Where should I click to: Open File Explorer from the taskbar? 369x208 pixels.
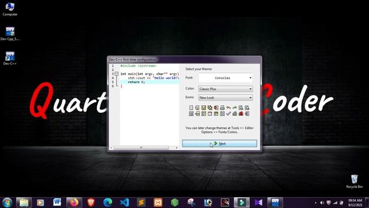tap(24, 202)
